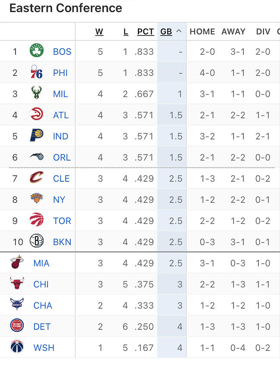
Task: Sort standings by L column header
Action: coord(126,31)
